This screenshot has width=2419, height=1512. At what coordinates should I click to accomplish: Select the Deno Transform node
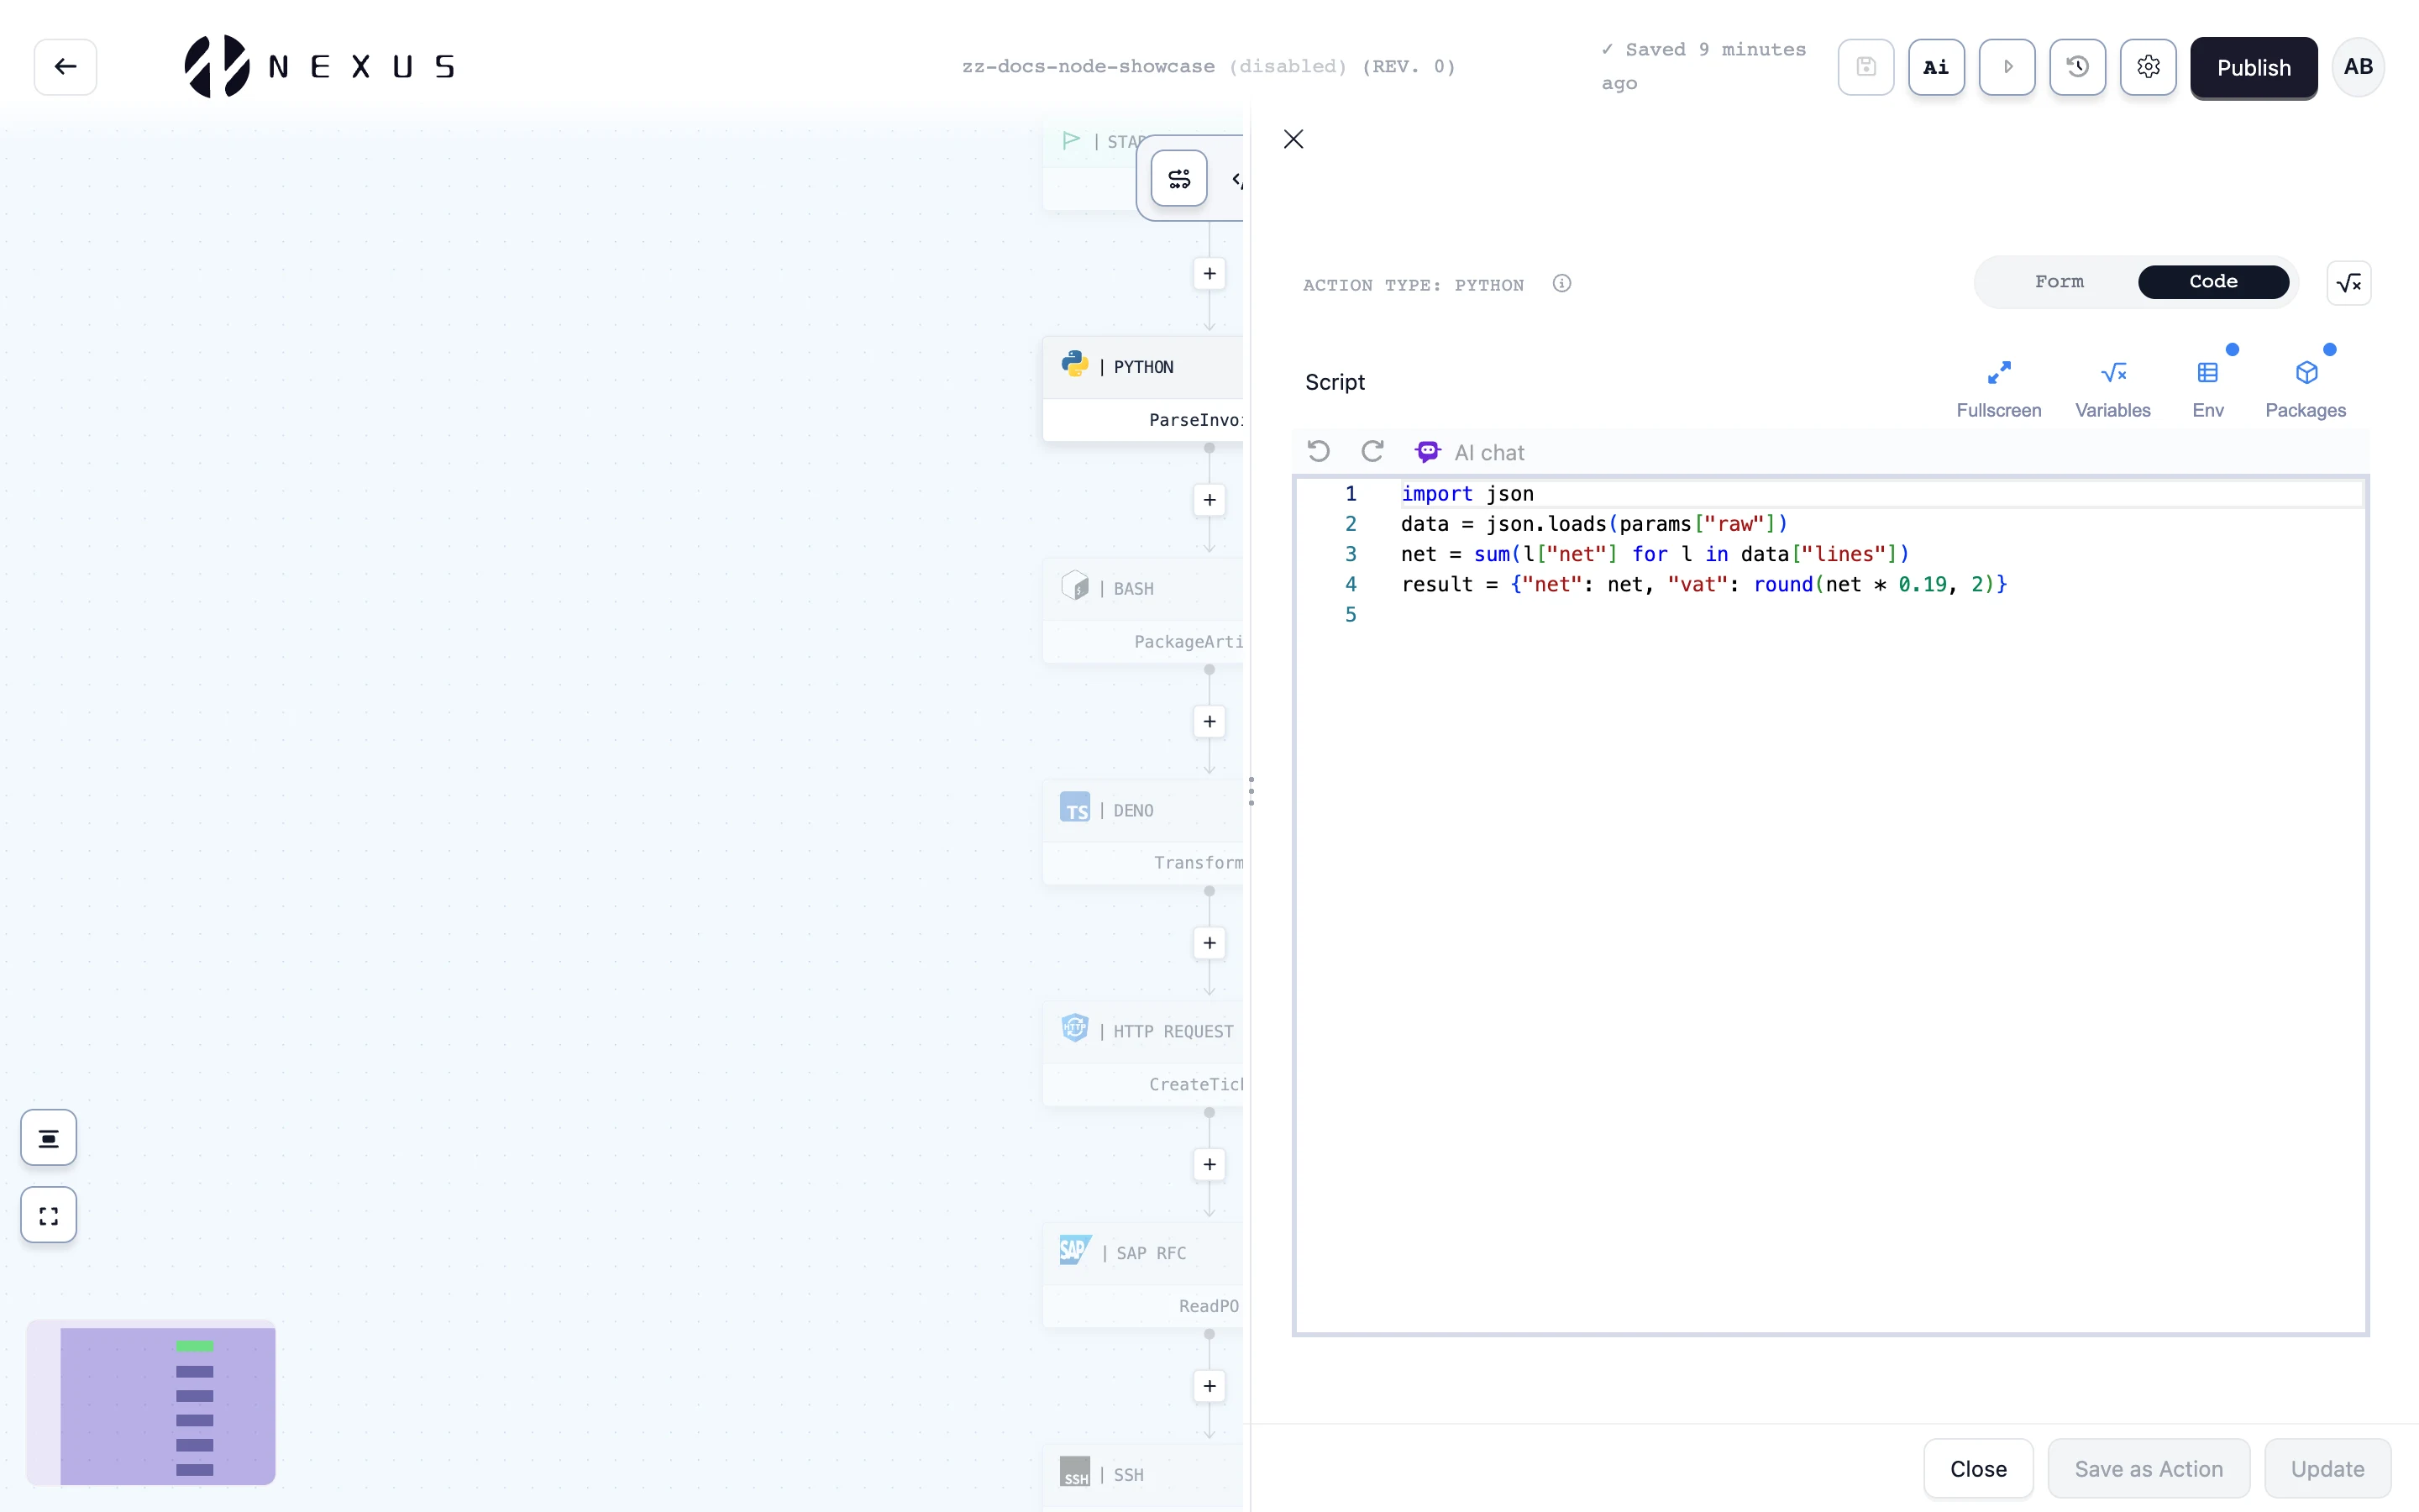click(1142, 833)
